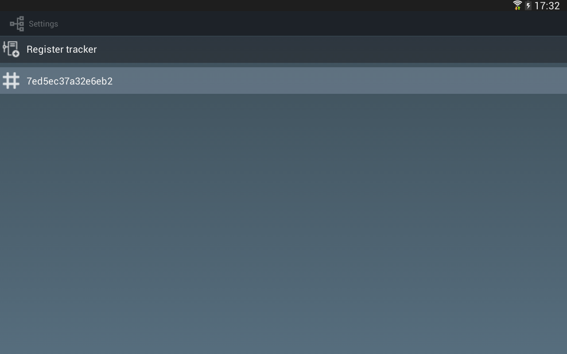Click the tracker-plus icon on Register tracker
This screenshot has height=354, width=567.
[11, 49]
